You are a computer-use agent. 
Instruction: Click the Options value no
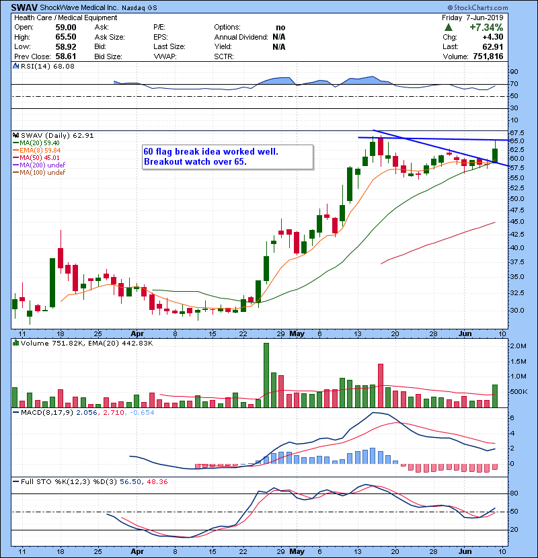280,28
